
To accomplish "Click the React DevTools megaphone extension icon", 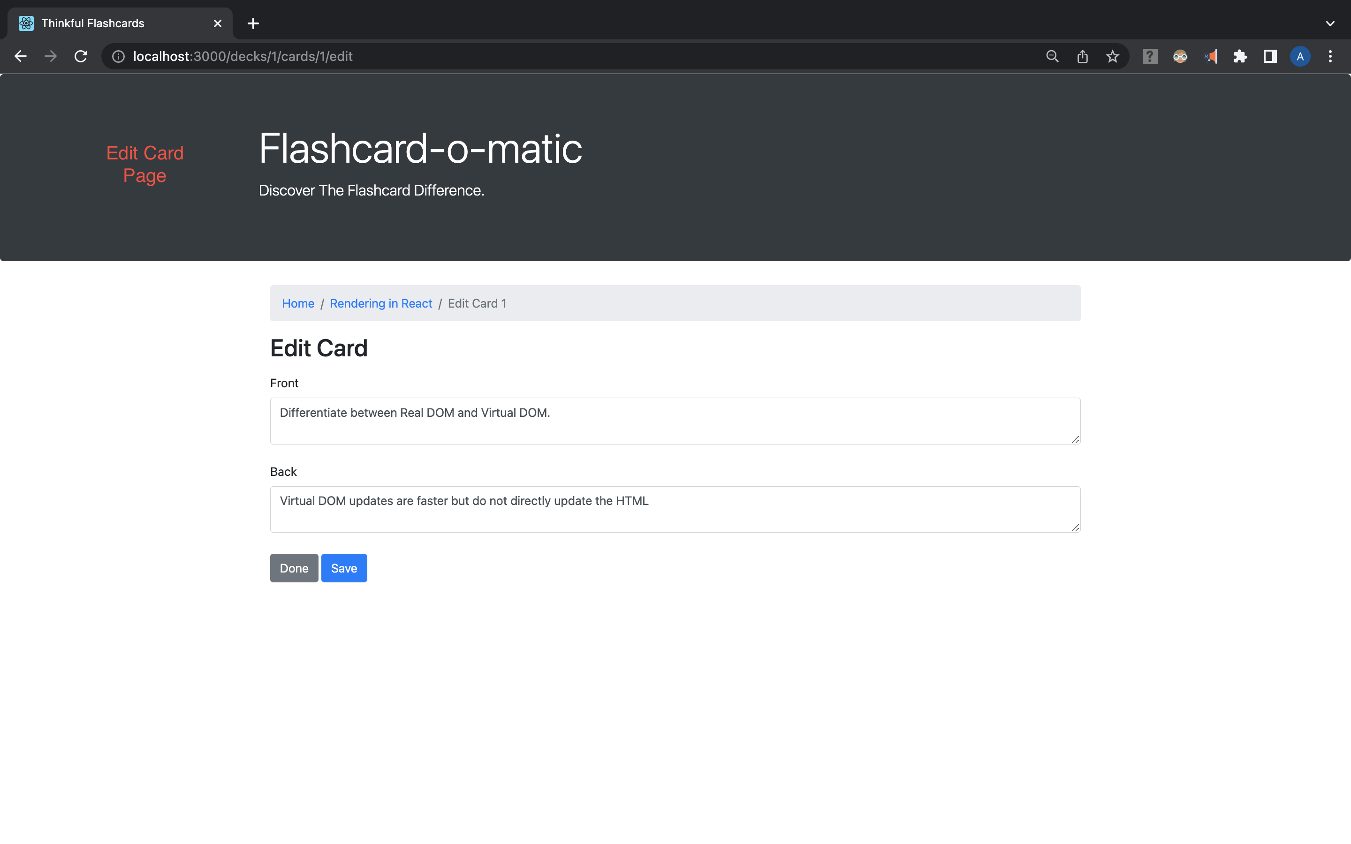I will (x=1210, y=56).
